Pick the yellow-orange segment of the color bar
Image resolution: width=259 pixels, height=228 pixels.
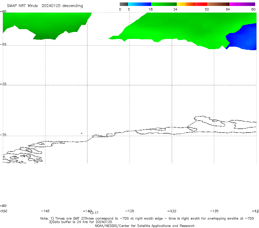pyautogui.click(x=185, y=4)
